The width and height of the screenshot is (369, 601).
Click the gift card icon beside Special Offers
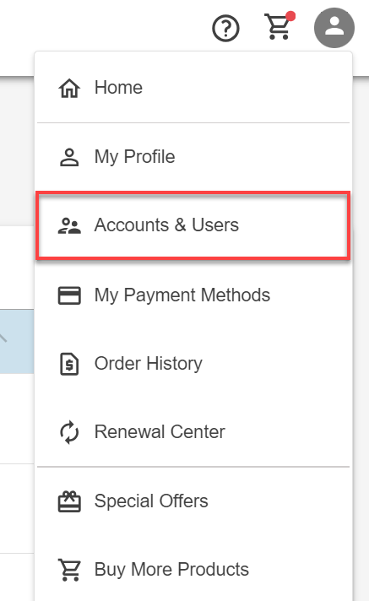click(x=69, y=501)
